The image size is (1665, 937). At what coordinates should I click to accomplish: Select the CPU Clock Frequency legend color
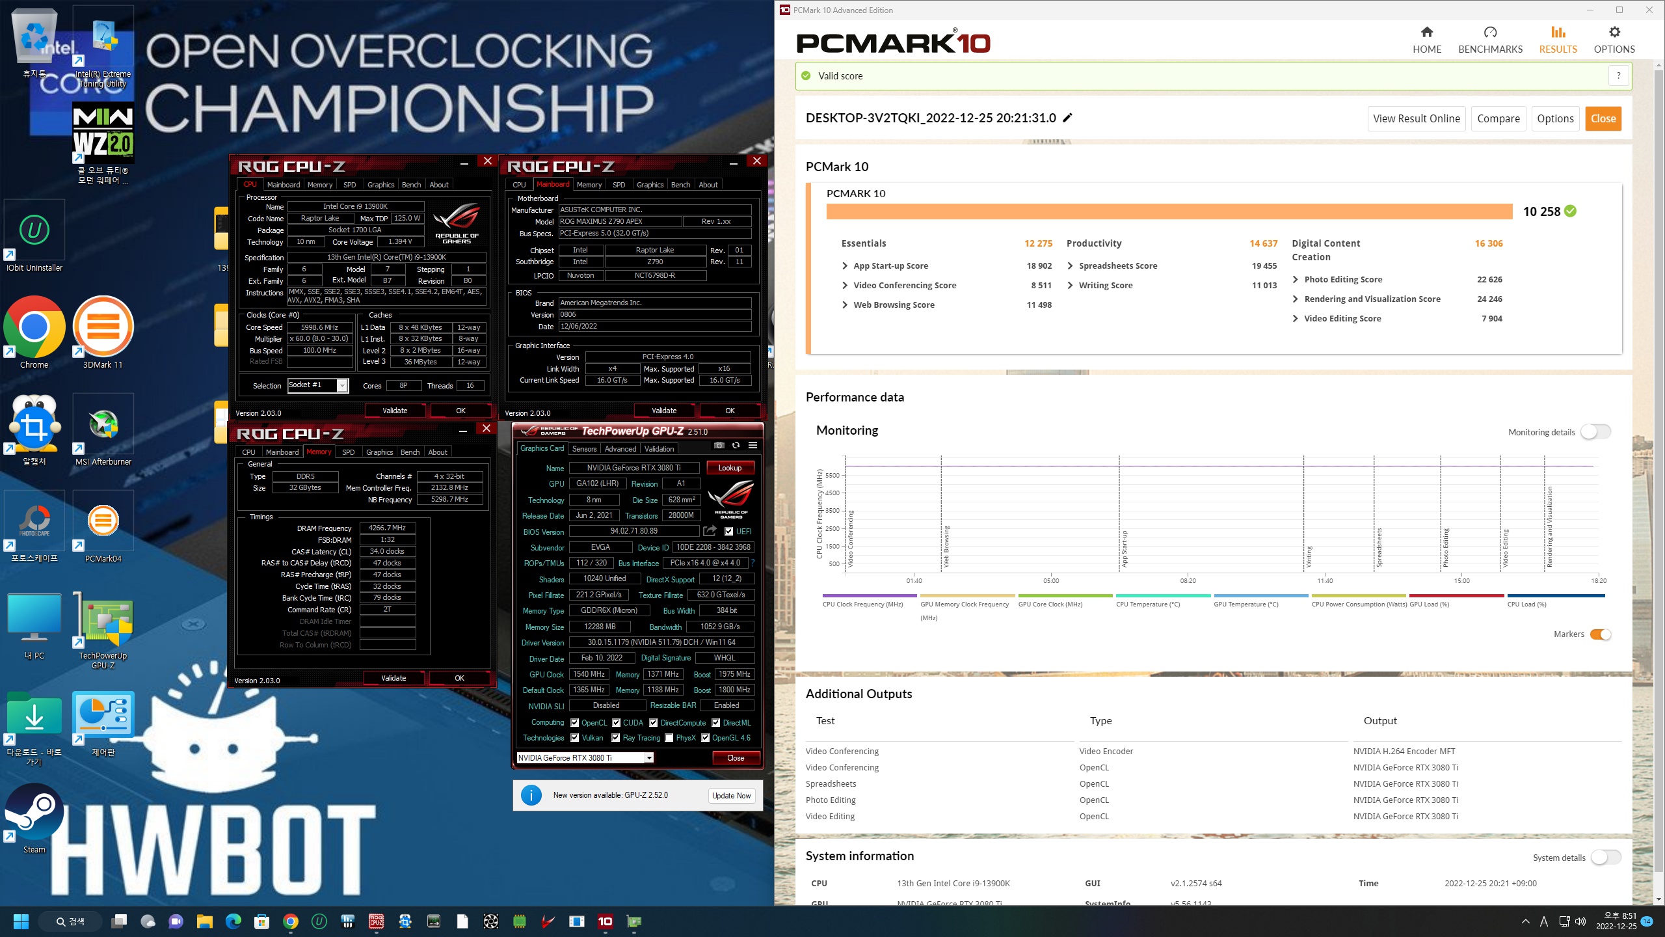(869, 595)
